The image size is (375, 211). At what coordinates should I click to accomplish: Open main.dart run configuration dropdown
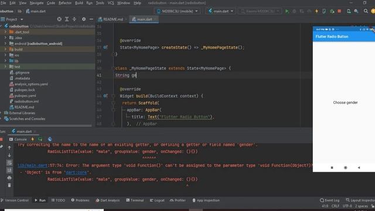[220, 11]
